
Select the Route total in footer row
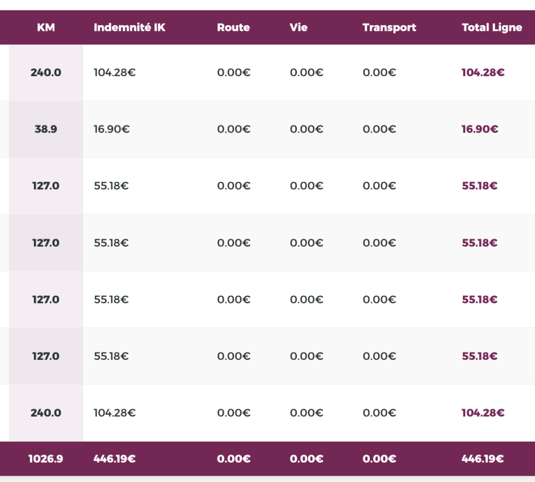coord(234,459)
